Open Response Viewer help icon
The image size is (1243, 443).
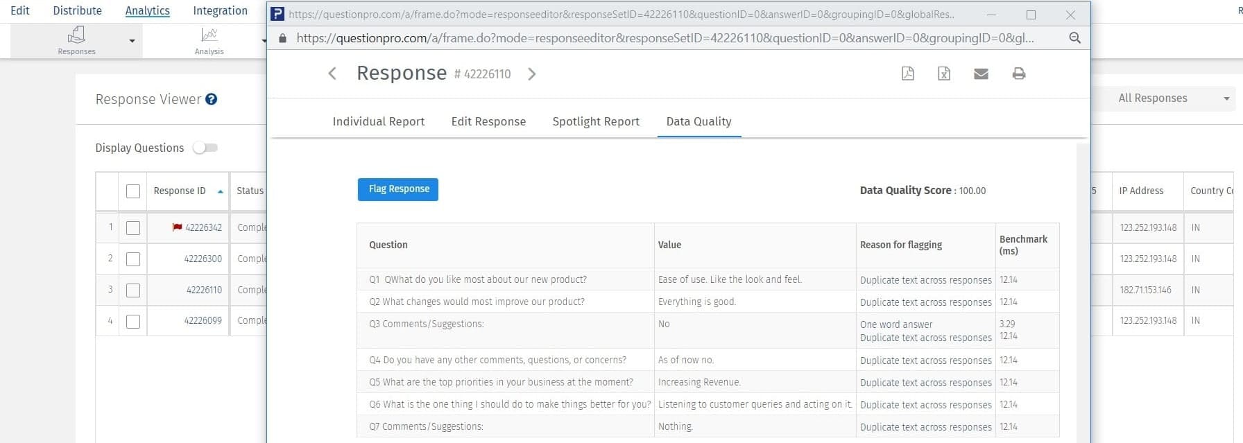212,99
